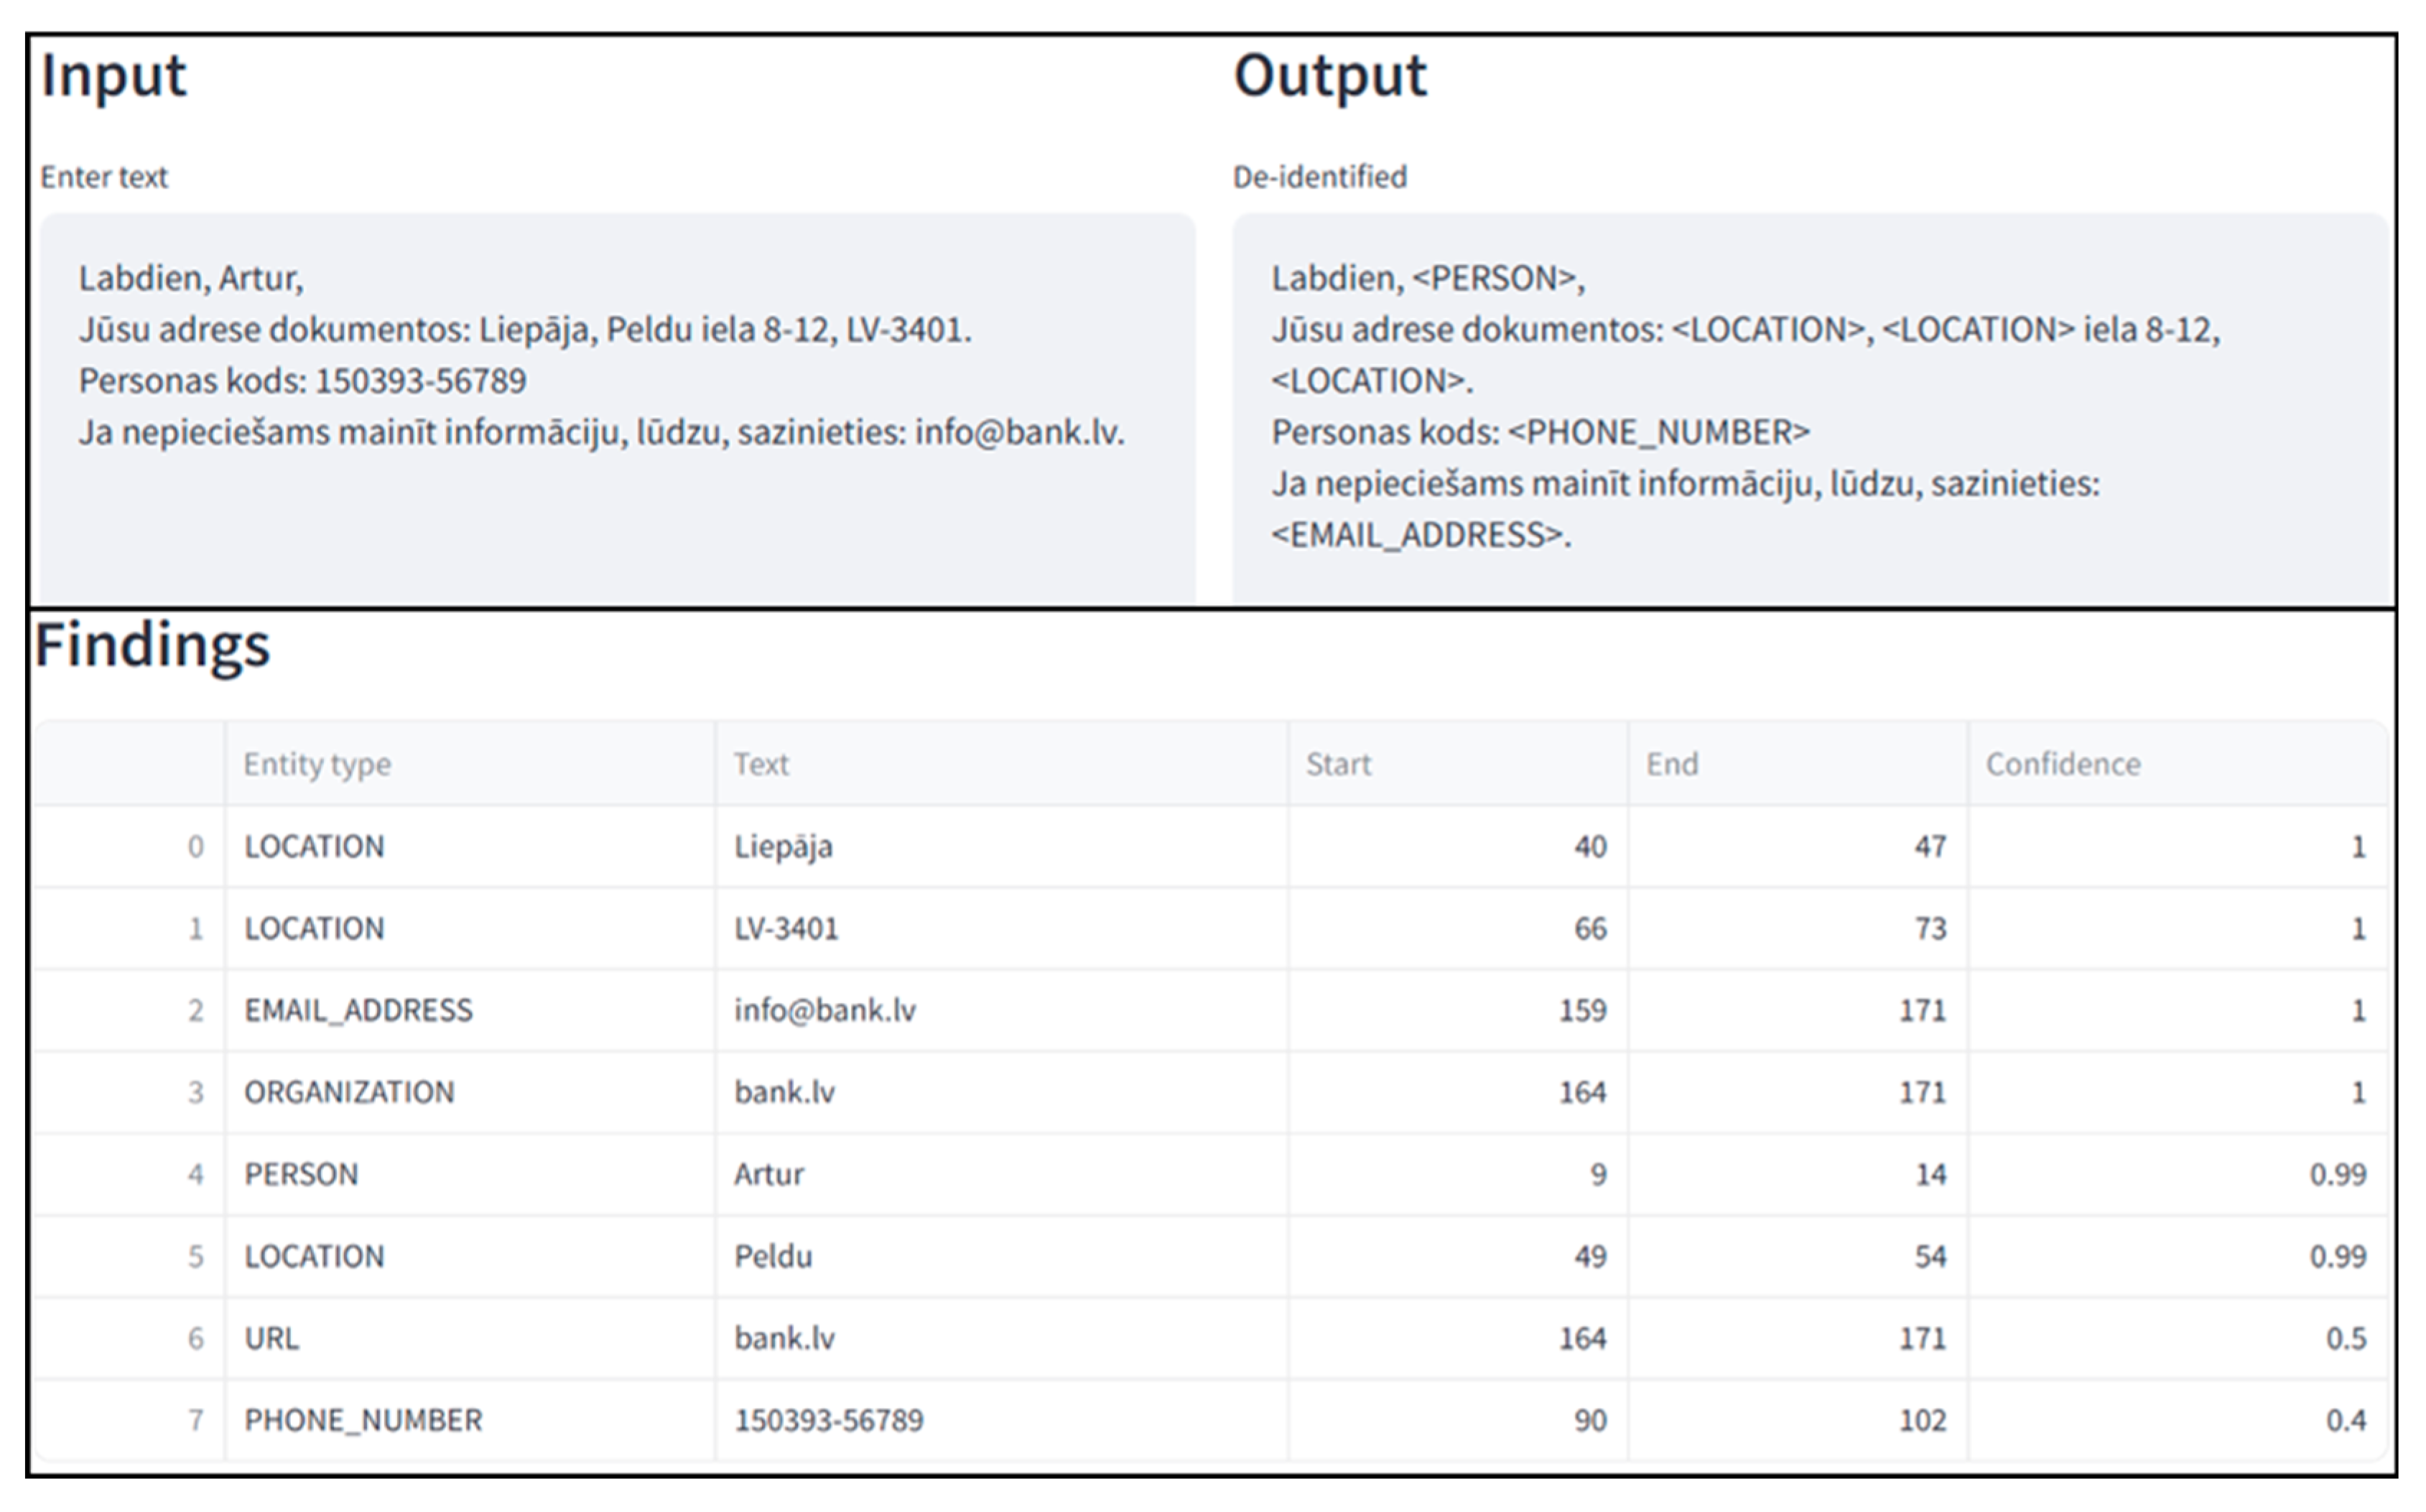This screenshot has width=2426, height=1512.
Task: Select the 150393-56789 text cell
Action: [1001, 1421]
